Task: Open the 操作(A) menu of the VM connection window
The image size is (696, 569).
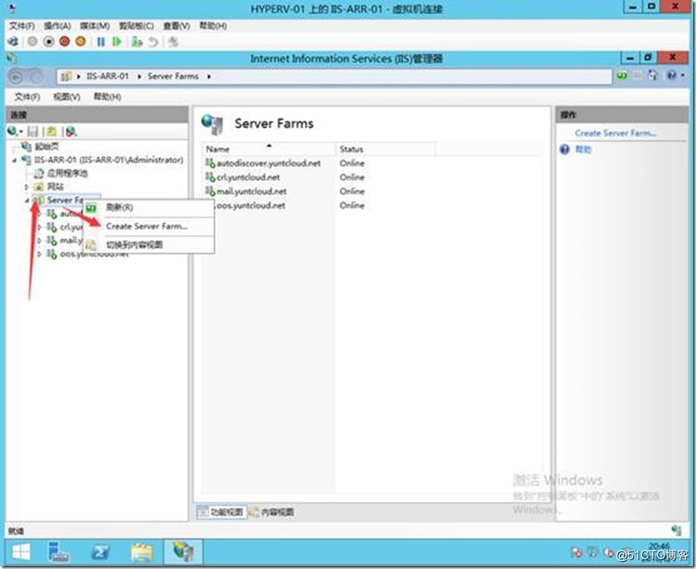Action: point(57,26)
